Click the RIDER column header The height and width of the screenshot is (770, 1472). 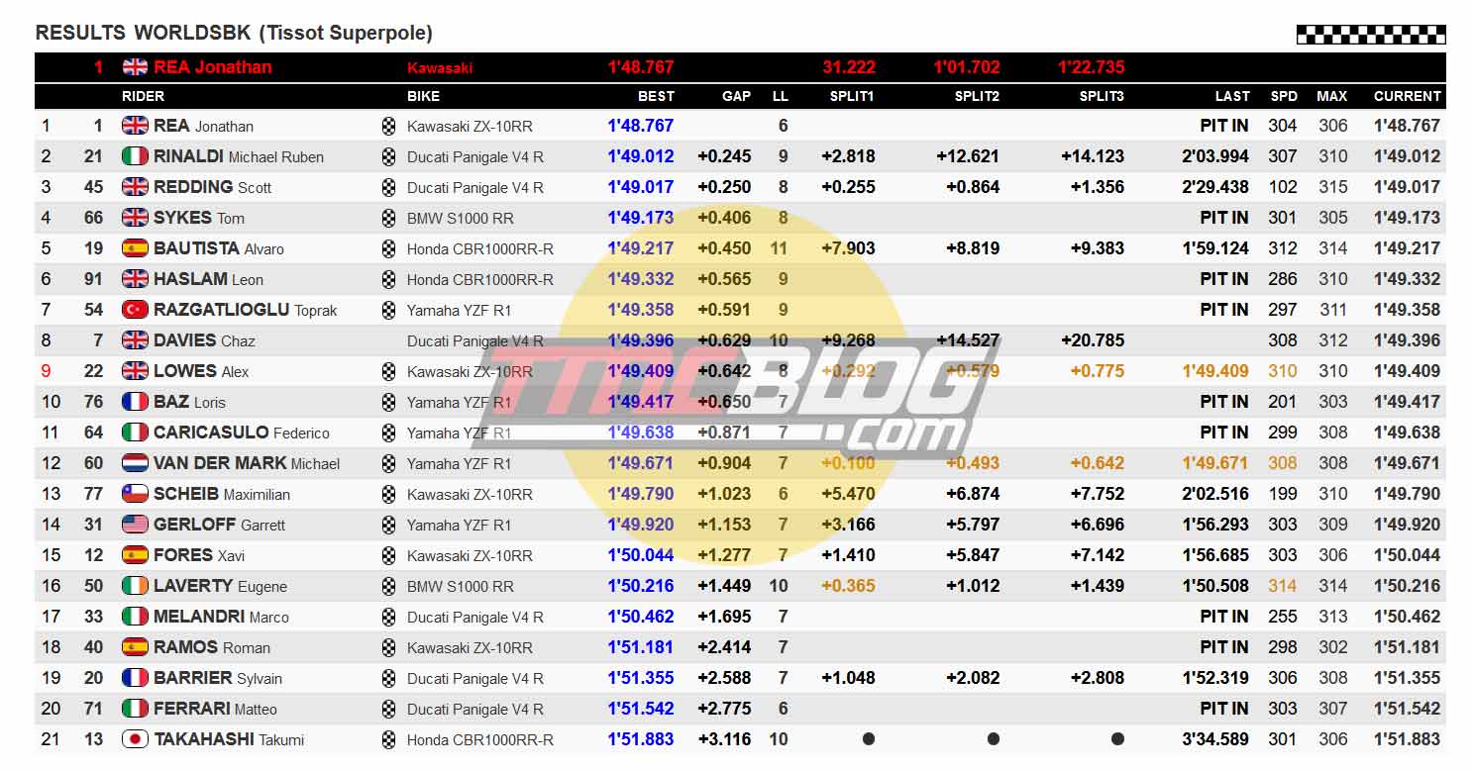point(143,96)
